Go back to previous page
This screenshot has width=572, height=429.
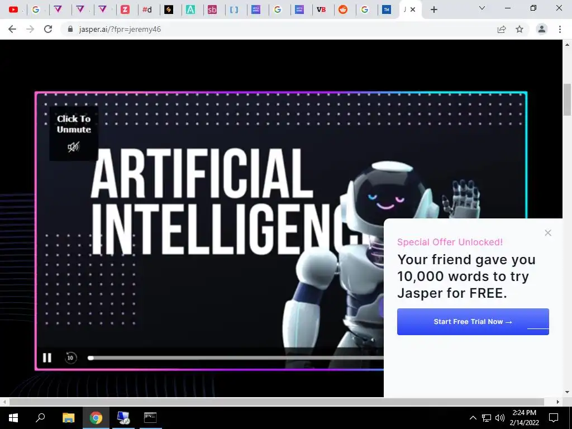[x=12, y=29]
